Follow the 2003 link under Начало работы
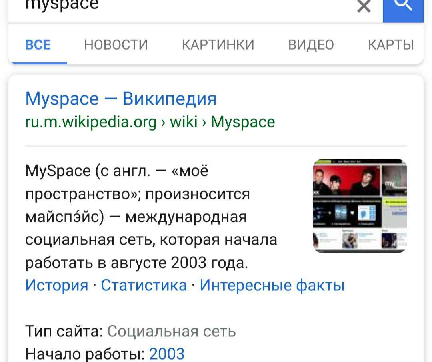The width and height of the screenshot is (432, 362). pos(167,354)
